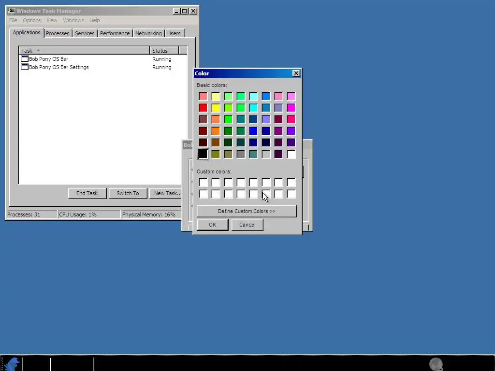Open the View menu in Task Manager
Viewport: 495px width, 371px height.
[52, 20]
